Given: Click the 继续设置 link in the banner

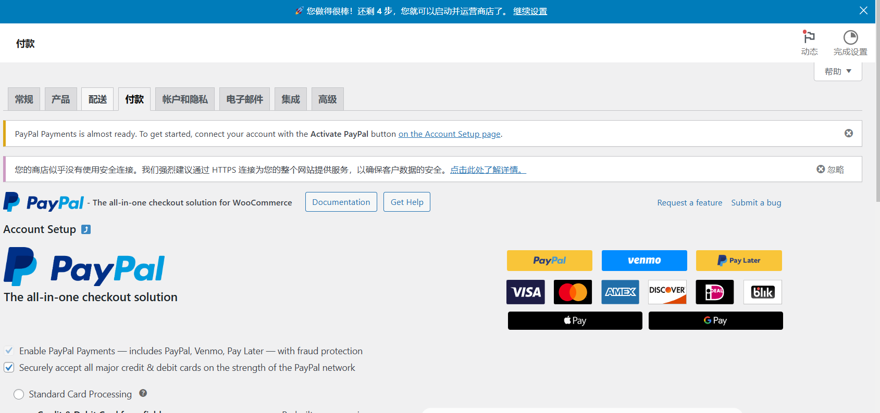Looking at the screenshot, I should [x=530, y=11].
